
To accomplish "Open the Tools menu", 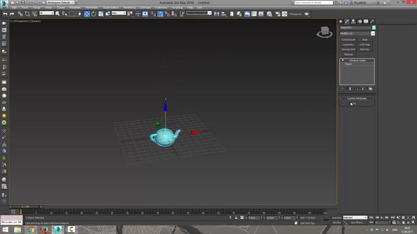I will click(x=25, y=7).
